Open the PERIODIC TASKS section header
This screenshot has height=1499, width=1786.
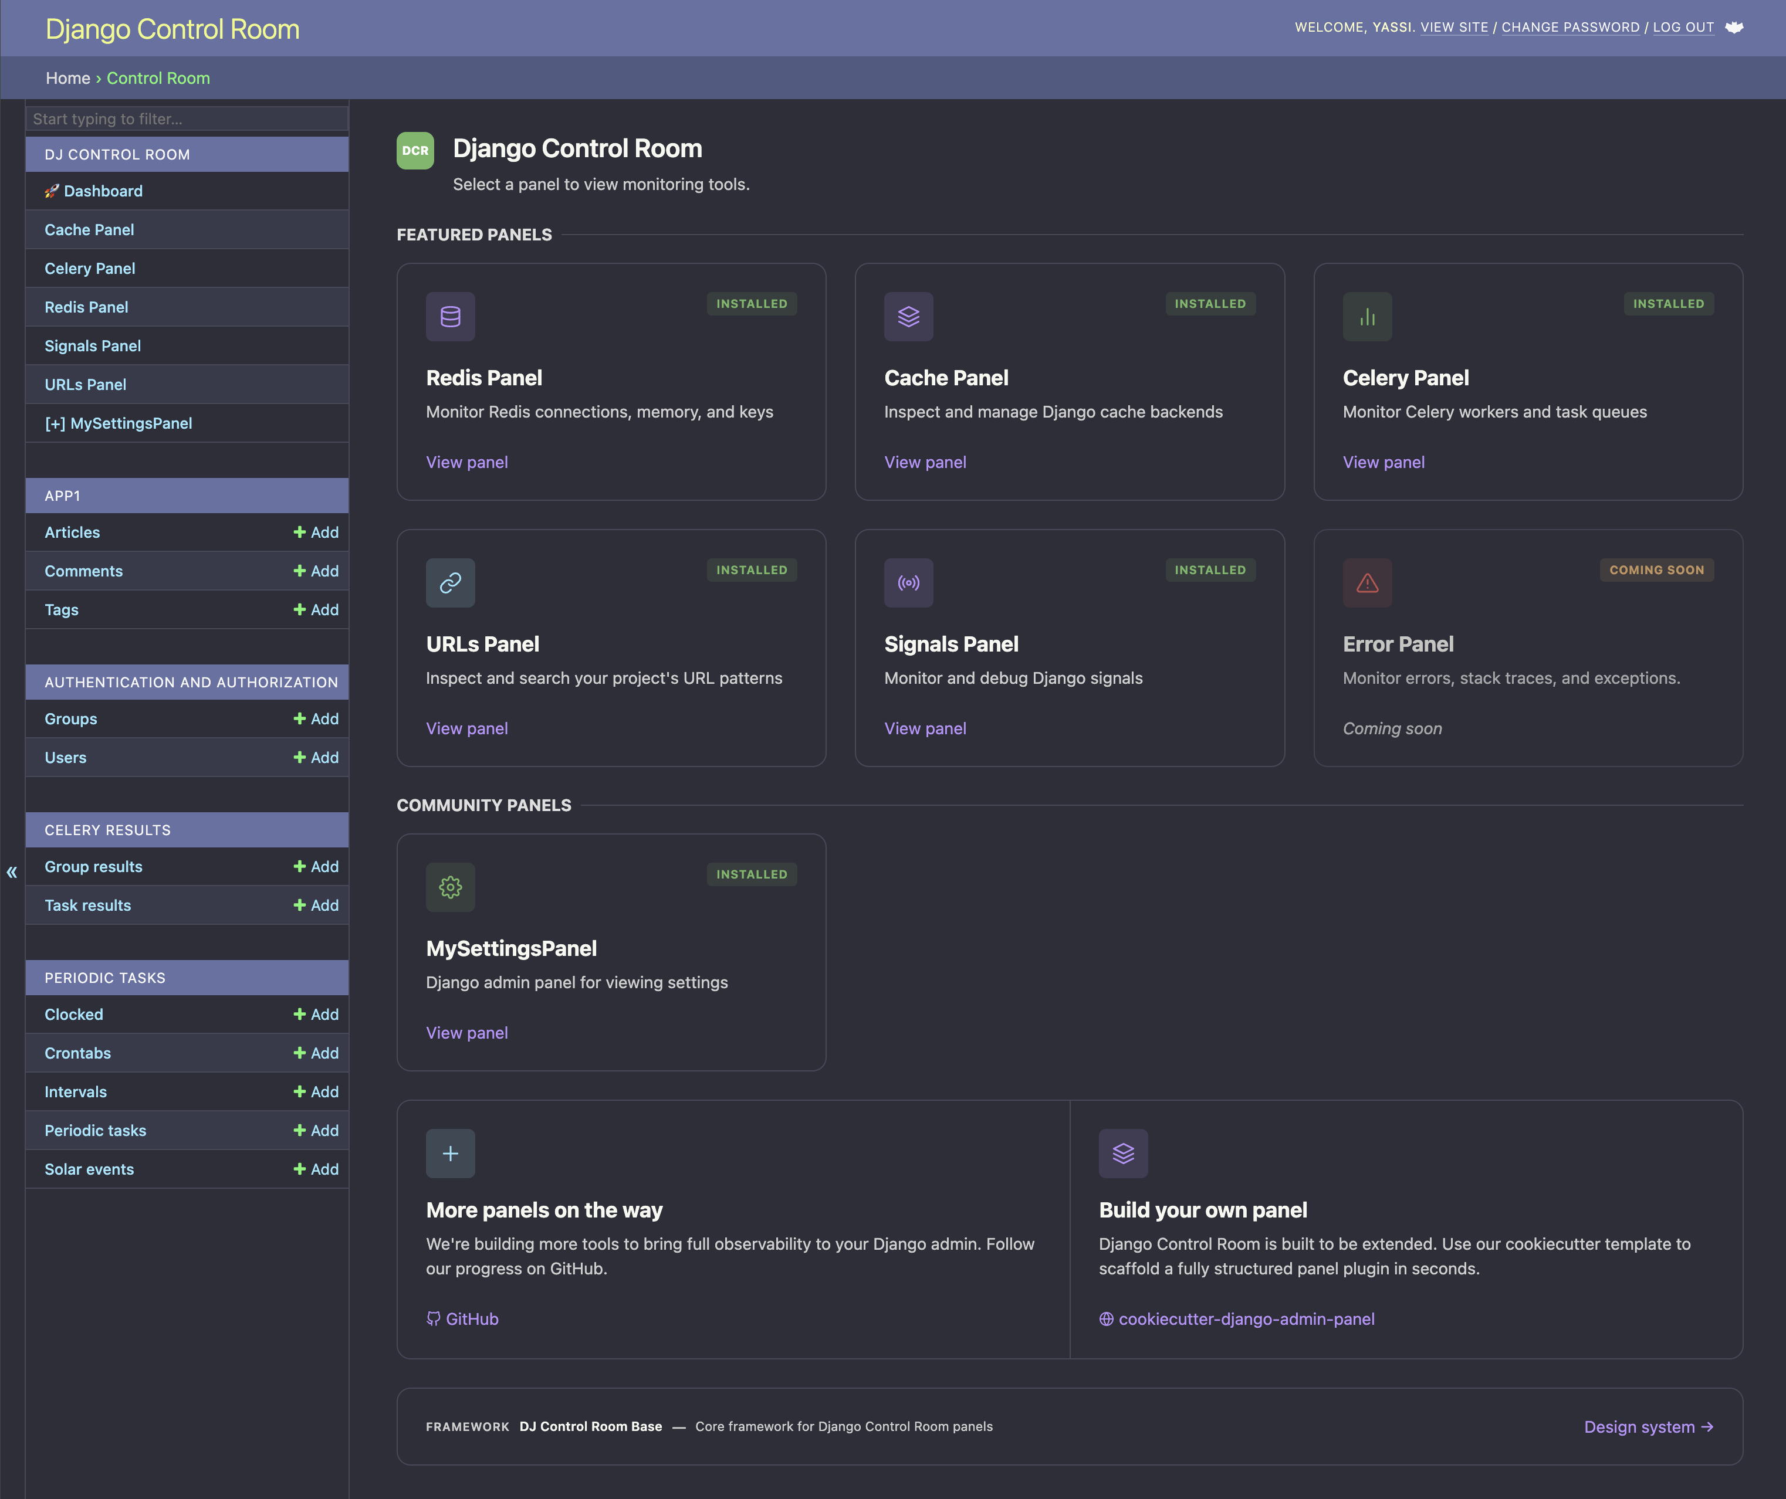(x=104, y=978)
